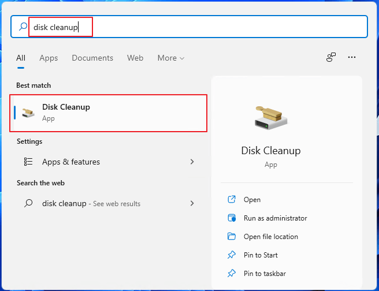Open the search feedback people icon
379x291 pixels.
(331, 58)
